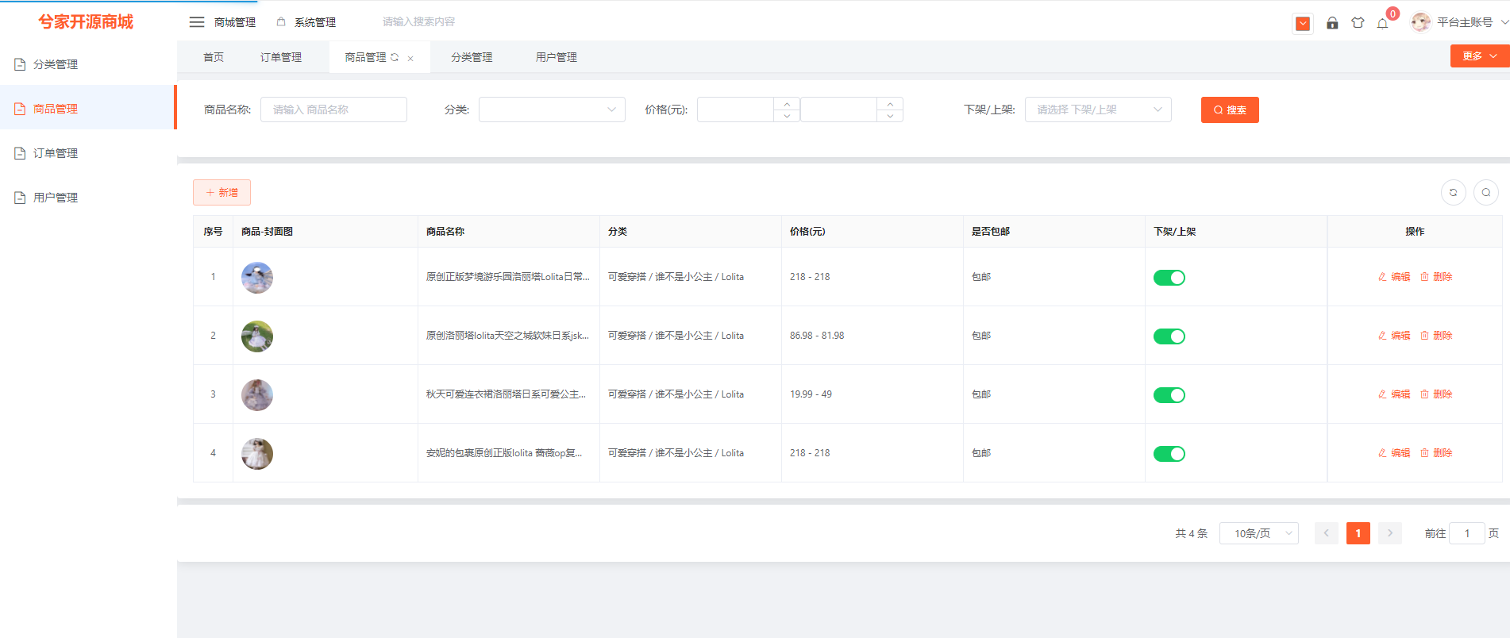Select 商品管理 in sidebar
1510x638 pixels.
click(x=87, y=108)
